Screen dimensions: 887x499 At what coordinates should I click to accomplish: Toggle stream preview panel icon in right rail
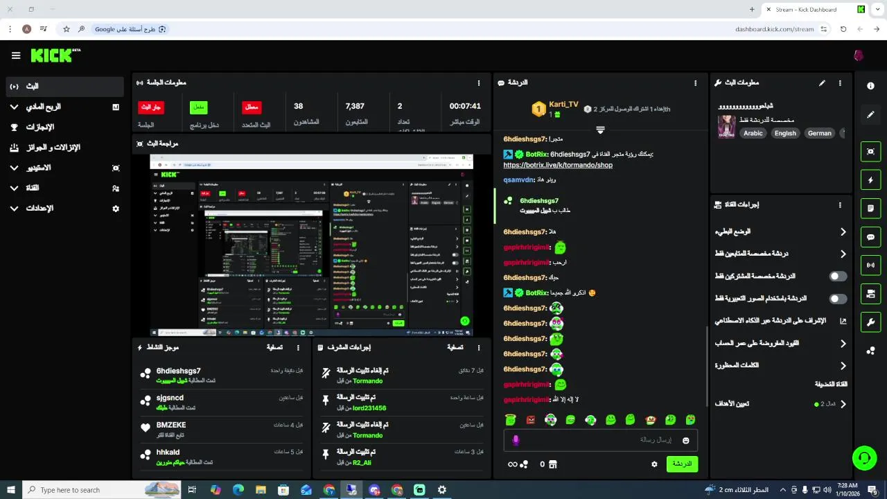[870, 151]
